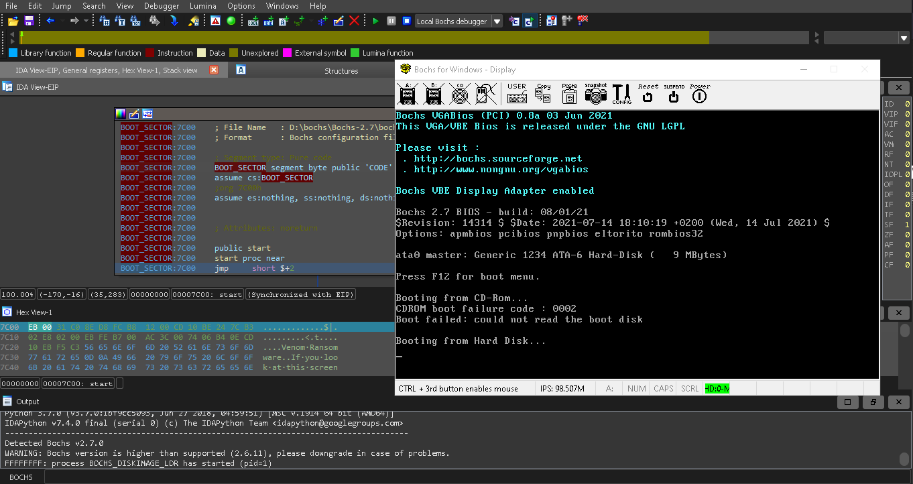
Task: Pause the debugged process
Action: click(x=391, y=21)
